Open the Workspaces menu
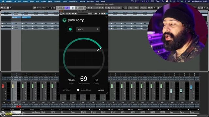209x117 pixels. 73,1
